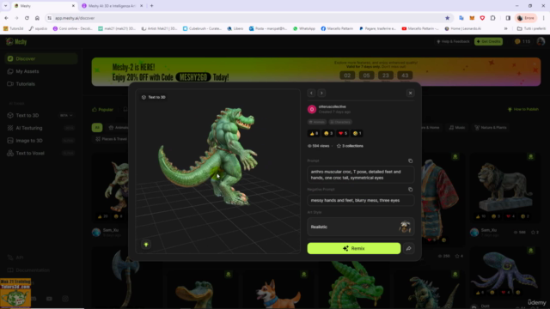Open the browser side panel icon
The image size is (550, 309).
point(508,18)
